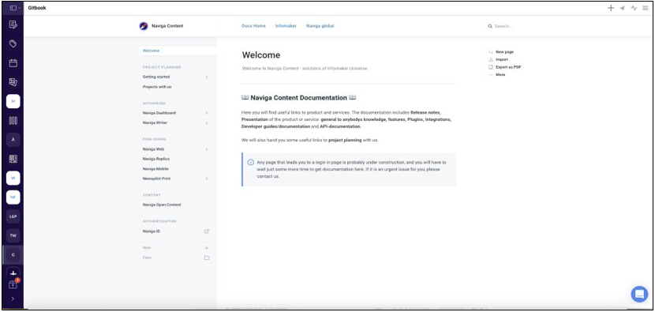Open the Docs Home link
The height and width of the screenshot is (312, 655).
253,26
